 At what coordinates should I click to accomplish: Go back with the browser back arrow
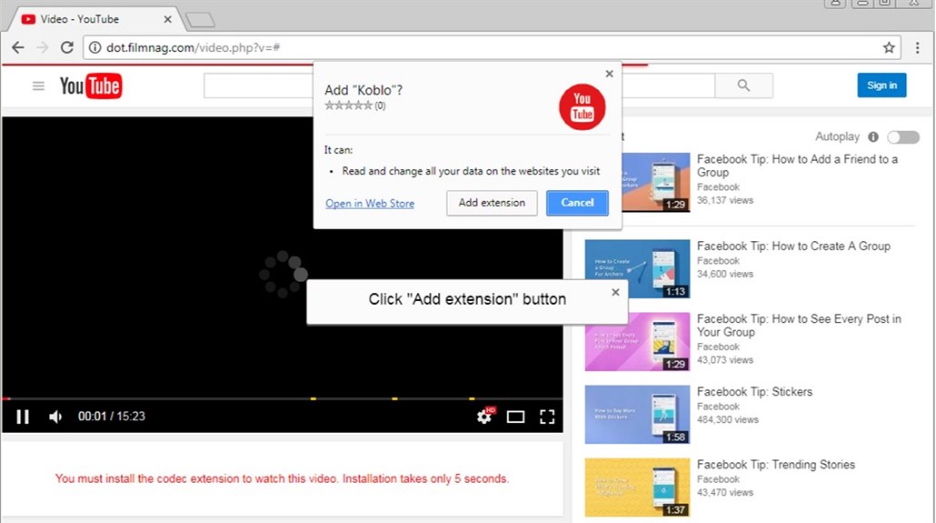pyautogui.click(x=18, y=48)
